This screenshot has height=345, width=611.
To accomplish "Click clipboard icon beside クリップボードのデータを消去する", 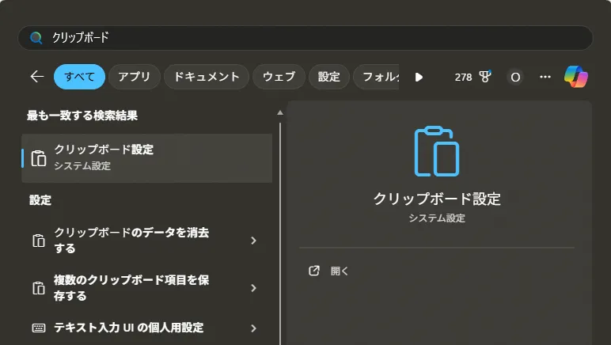I will click(39, 241).
